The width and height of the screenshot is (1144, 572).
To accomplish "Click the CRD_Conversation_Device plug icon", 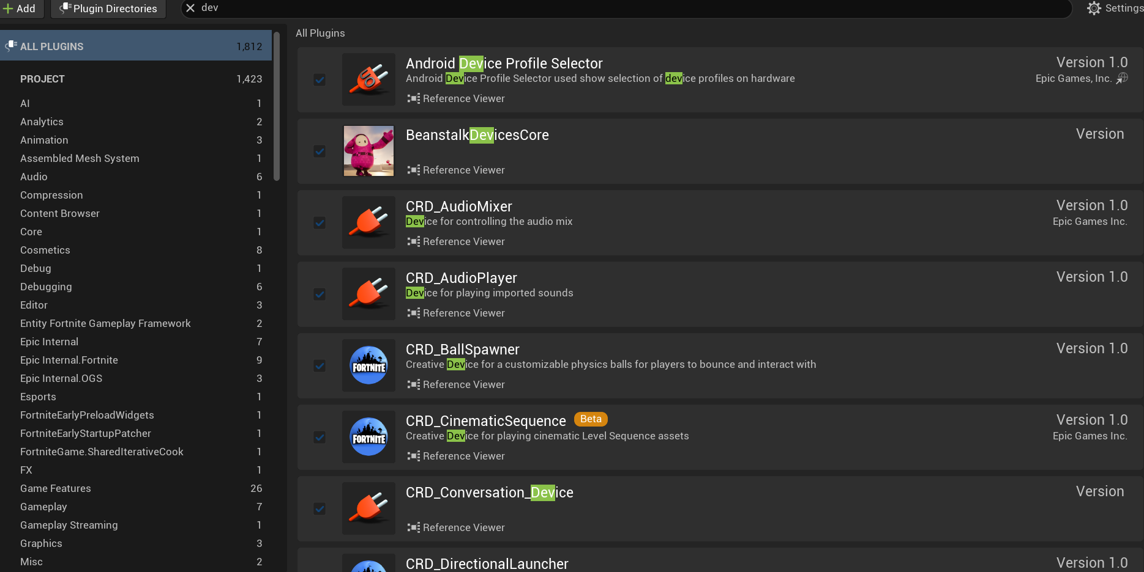I will coord(368,508).
